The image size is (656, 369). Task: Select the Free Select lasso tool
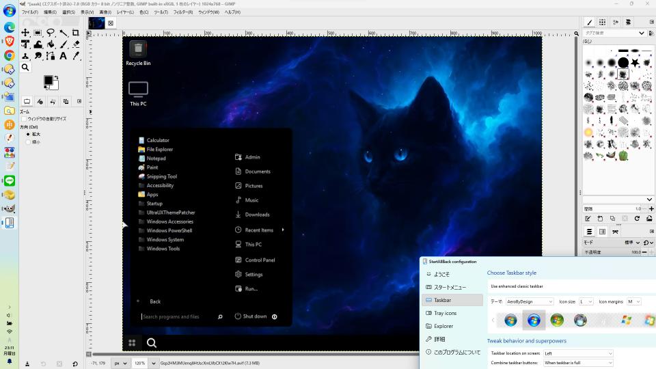(x=51, y=33)
